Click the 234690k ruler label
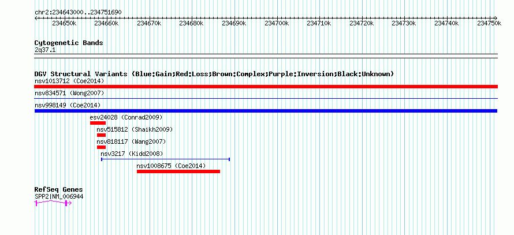 234,23
